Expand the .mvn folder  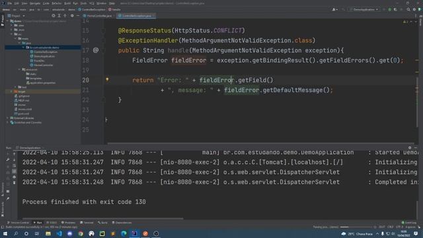[12, 30]
